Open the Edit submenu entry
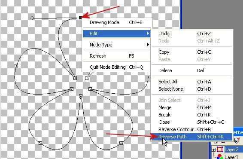The width and height of the screenshot is (243, 159). pos(116,34)
